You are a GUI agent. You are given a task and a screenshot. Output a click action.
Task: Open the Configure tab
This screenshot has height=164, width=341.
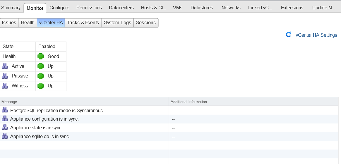click(59, 8)
